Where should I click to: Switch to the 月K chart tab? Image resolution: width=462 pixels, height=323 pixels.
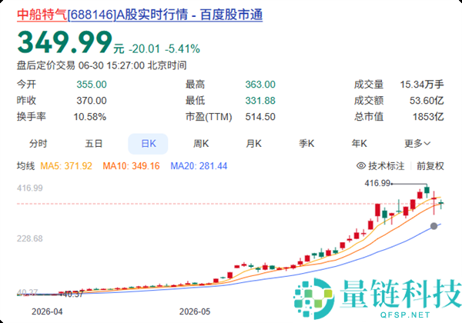[253, 144]
